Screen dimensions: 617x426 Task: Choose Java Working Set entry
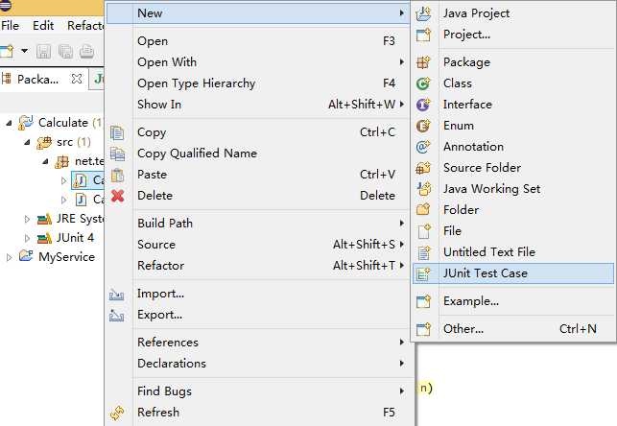click(x=513, y=189)
